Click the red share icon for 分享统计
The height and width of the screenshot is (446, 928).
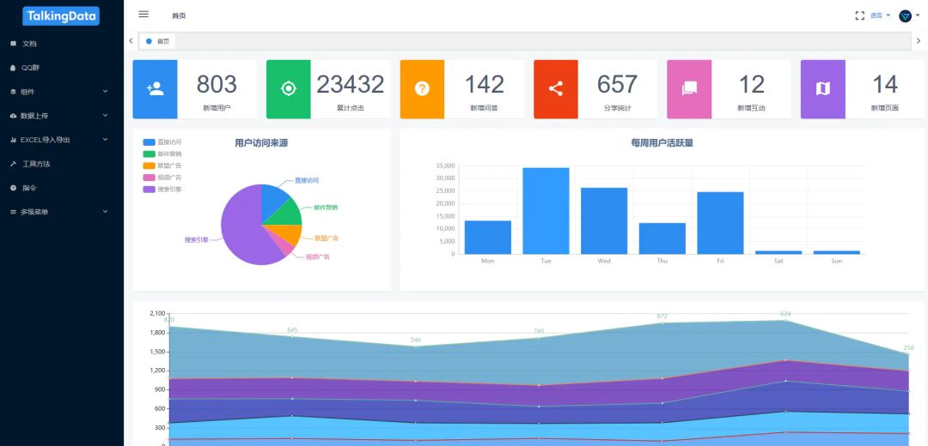(x=556, y=89)
